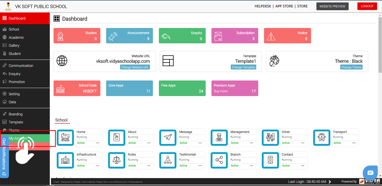Viewport: 382px width, 186px height.
Task: Click the Change Website URL button
Action: click(135, 67)
